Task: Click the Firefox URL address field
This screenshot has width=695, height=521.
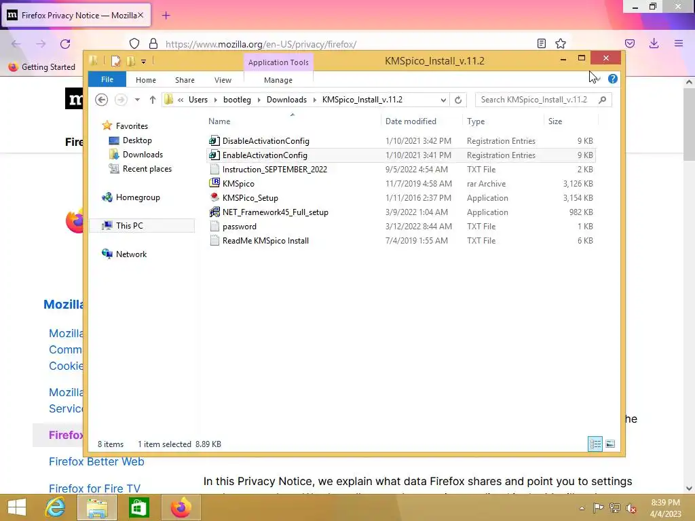Action: (261, 44)
